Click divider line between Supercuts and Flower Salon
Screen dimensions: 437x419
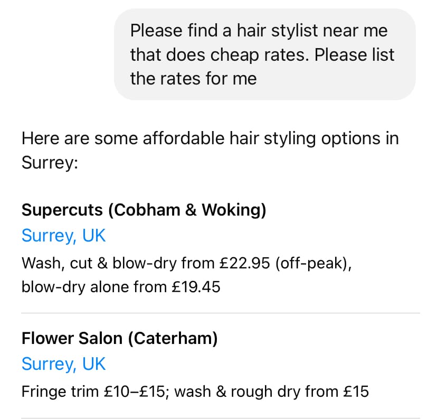221,313
